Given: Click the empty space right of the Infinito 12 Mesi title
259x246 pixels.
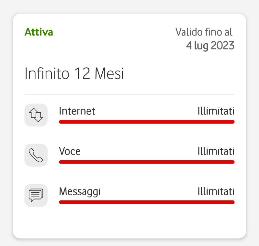Looking at the screenshot, I should (181, 74).
